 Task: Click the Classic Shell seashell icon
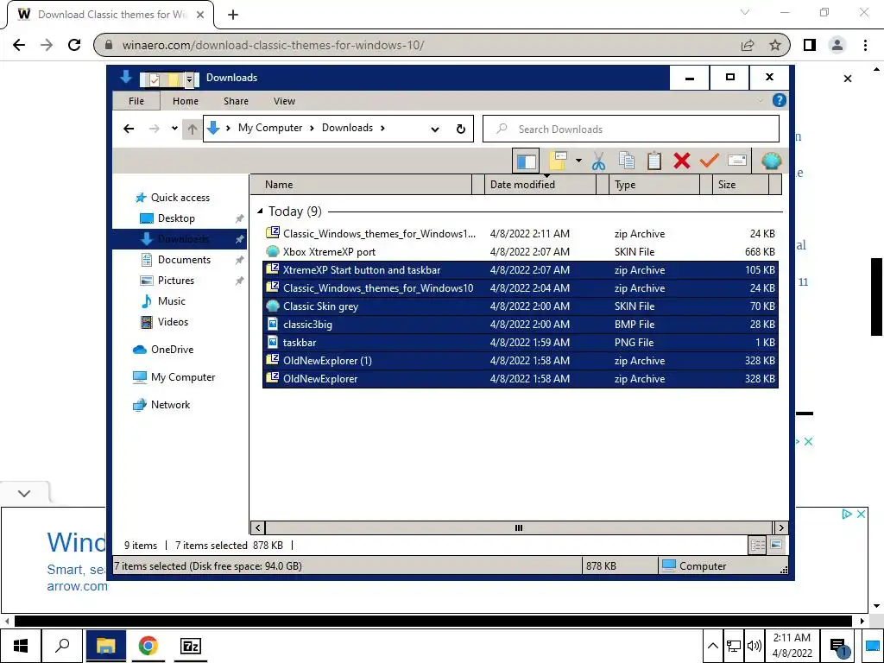click(771, 161)
